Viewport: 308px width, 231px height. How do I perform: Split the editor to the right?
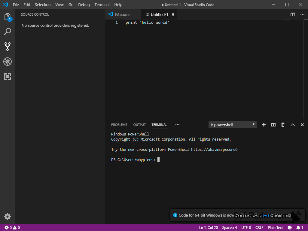[x=292, y=14]
